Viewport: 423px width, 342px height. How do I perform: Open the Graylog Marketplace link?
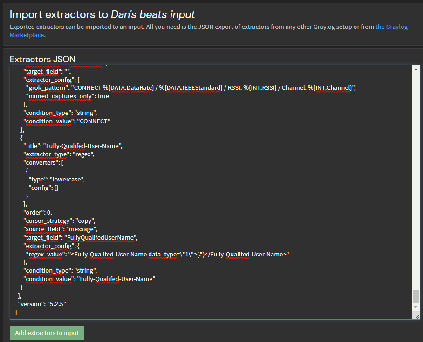coord(391,27)
